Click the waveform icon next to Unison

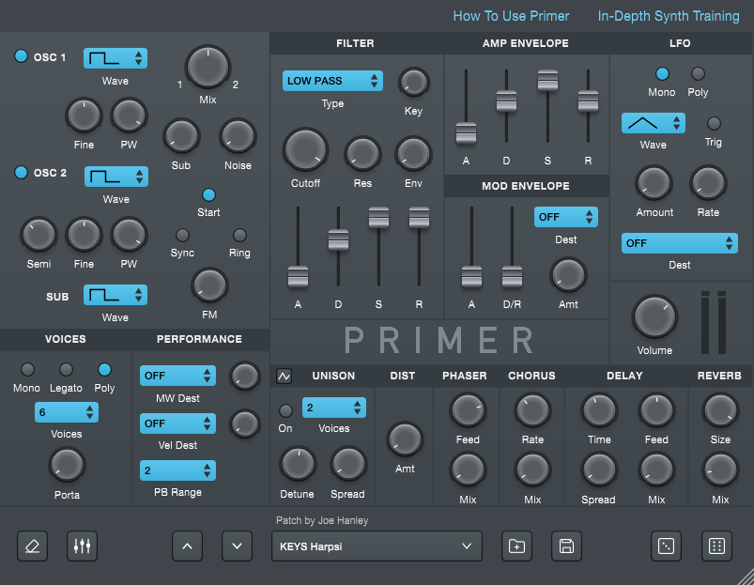point(285,377)
